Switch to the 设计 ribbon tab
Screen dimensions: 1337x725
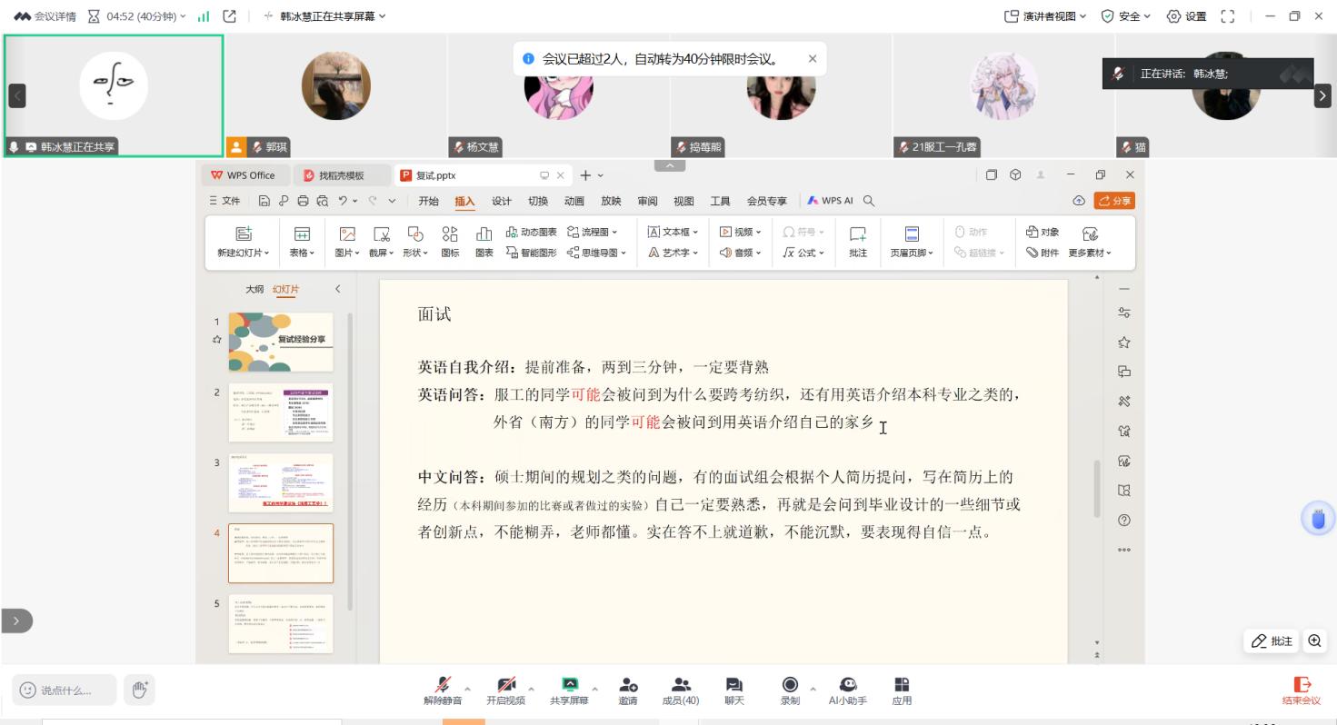[x=502, y=202]
